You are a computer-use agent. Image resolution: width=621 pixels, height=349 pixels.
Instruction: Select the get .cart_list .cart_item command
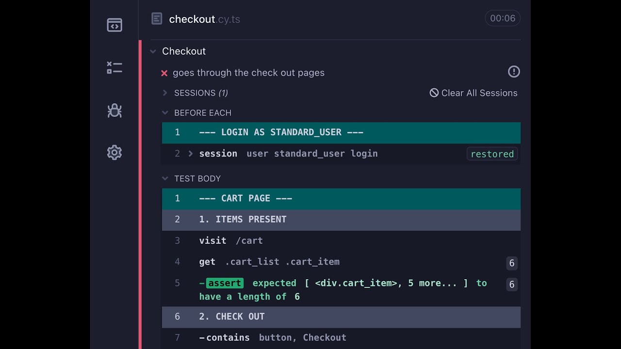point(269,262)
